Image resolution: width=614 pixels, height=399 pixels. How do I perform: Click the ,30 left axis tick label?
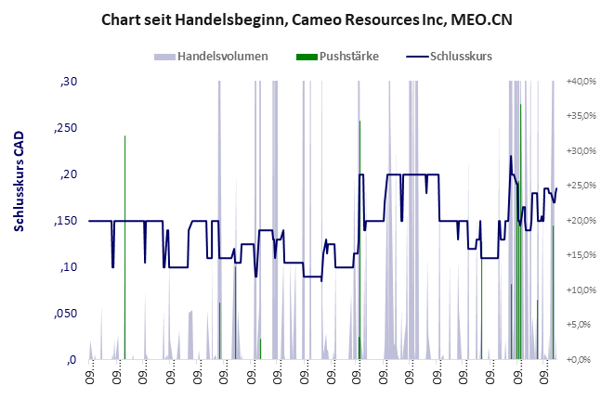coord(69,82)
